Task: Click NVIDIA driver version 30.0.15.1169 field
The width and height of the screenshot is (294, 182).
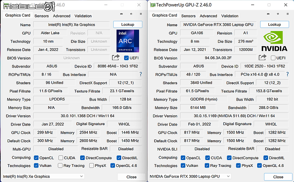Action: pos(234,116)
